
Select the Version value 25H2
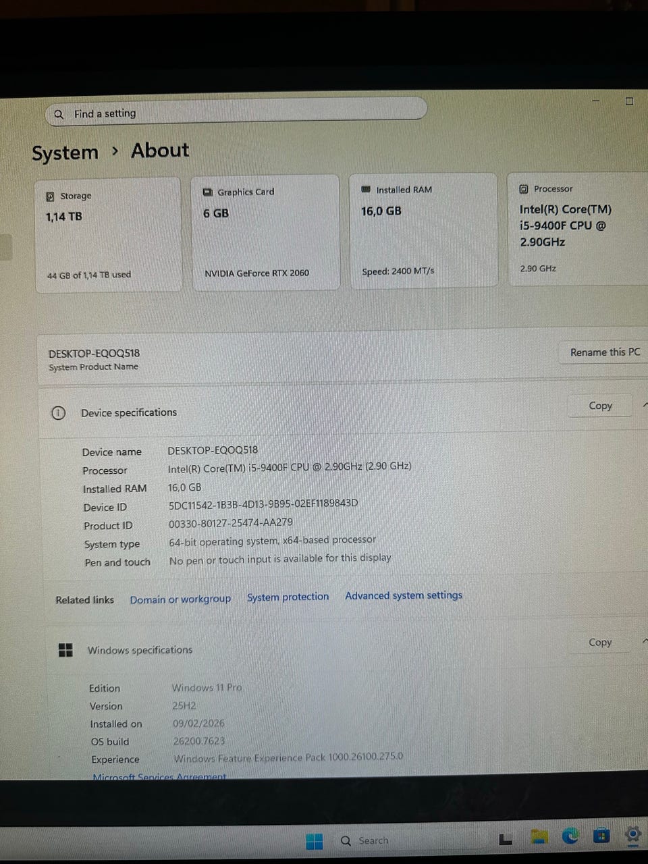(x=184, y=706)
